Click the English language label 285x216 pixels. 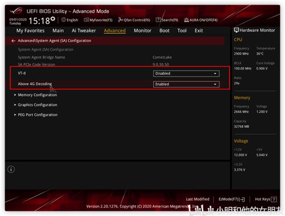coord(72,20)
